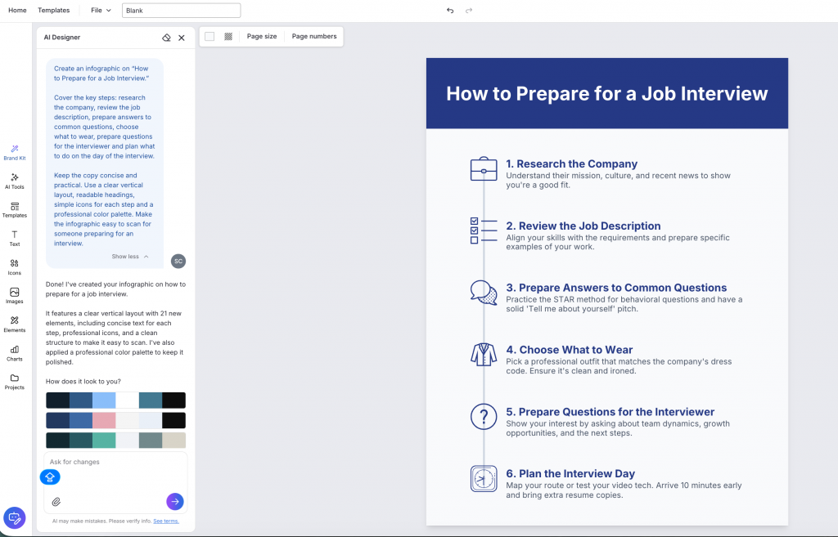Send the message with purple arrow button

(175, 501)
